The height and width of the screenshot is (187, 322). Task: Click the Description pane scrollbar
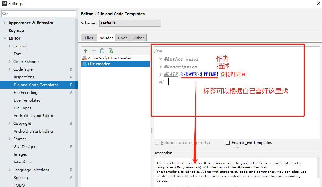318,169
